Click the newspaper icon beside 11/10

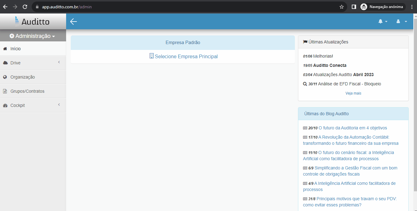point(305,152)
